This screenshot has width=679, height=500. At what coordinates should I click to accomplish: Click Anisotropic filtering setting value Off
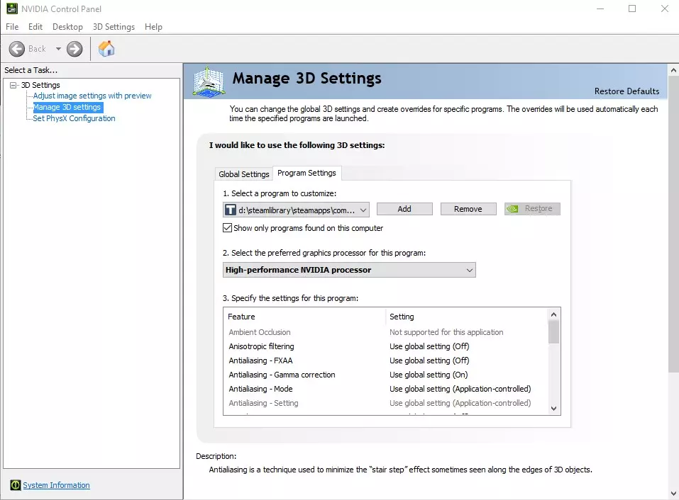(x=429, y=346)
